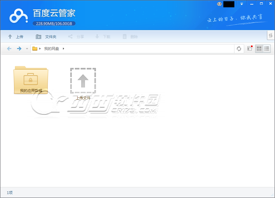Expand the arrow before 我的网盘
This screenshot has height=198, width=275.
(x=40, y=49)
